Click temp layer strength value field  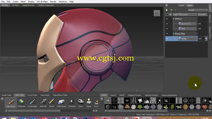pyautogui.click(x=201, y=39)
